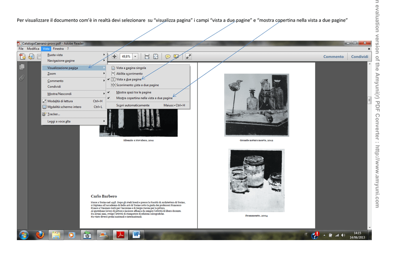Expand the Leggi a voce alta submenu
The image size is (395, 279).
point(74,121)
